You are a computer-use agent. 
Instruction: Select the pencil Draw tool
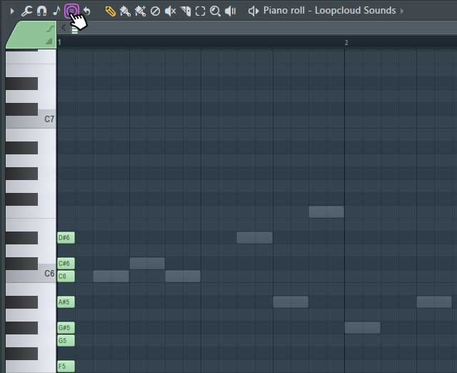[111, 11]
